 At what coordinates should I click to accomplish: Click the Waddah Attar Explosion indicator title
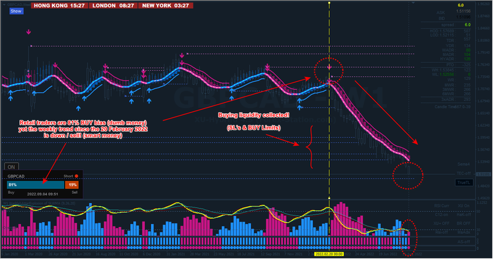pyautogui.click(x=39, y=204)
